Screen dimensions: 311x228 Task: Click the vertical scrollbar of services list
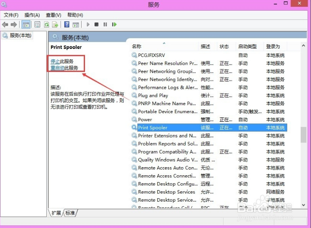point(303,134)
